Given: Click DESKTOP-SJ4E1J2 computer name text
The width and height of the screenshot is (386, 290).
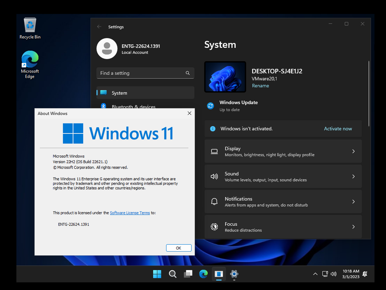Looking at the screenshot, I should 277,71.
